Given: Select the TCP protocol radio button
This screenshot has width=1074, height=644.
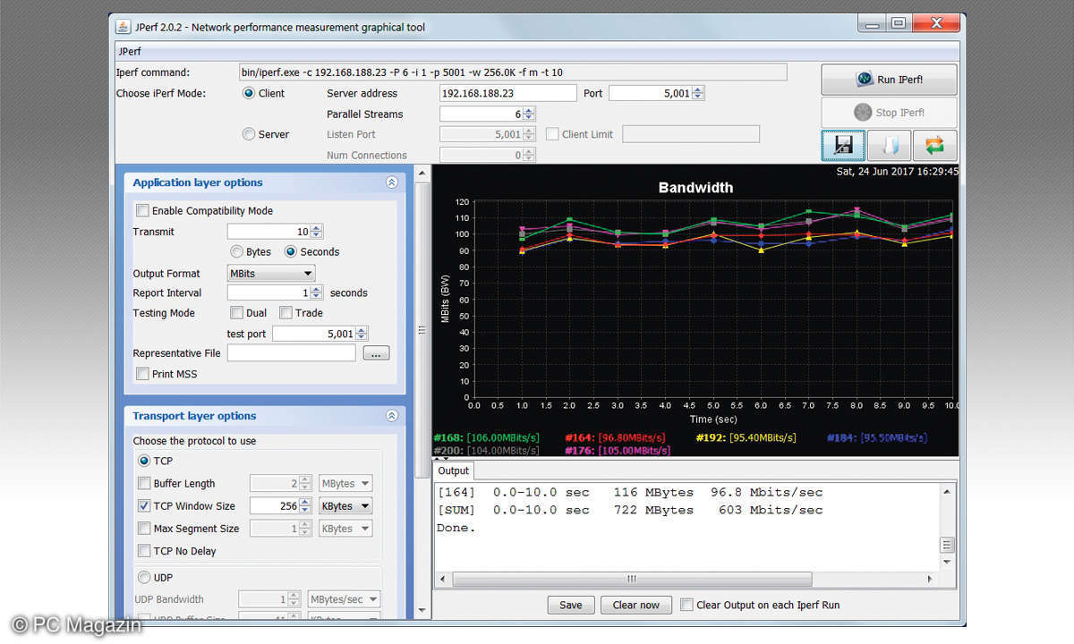Looking at the screenshot, I should click(143, 462).
